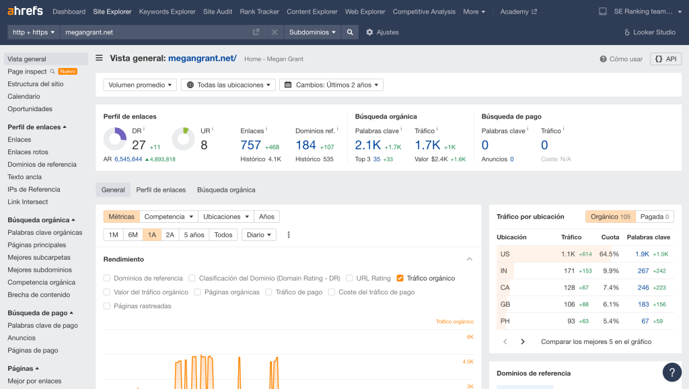Image resolution: width=689 pixels, height=389 pixels.
Task: Go to next locations page
Action: (522, 341)
